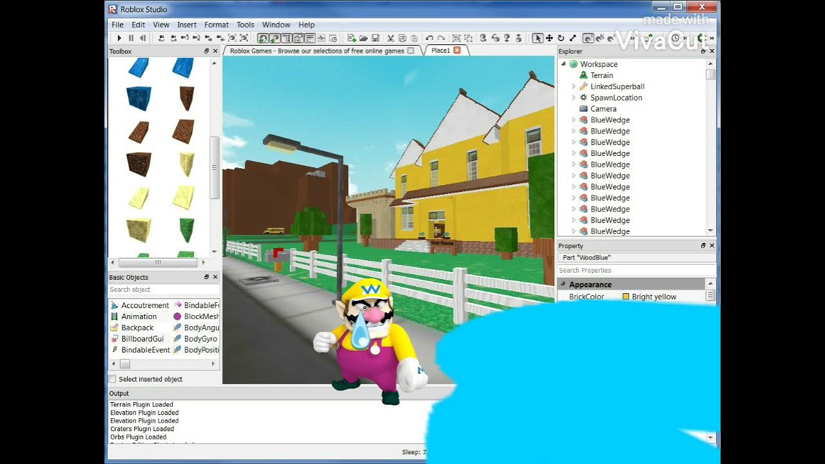Click the Copy icon in the toolbar
The height and width of the screenshot is (464, 825).
click(402, 38)
